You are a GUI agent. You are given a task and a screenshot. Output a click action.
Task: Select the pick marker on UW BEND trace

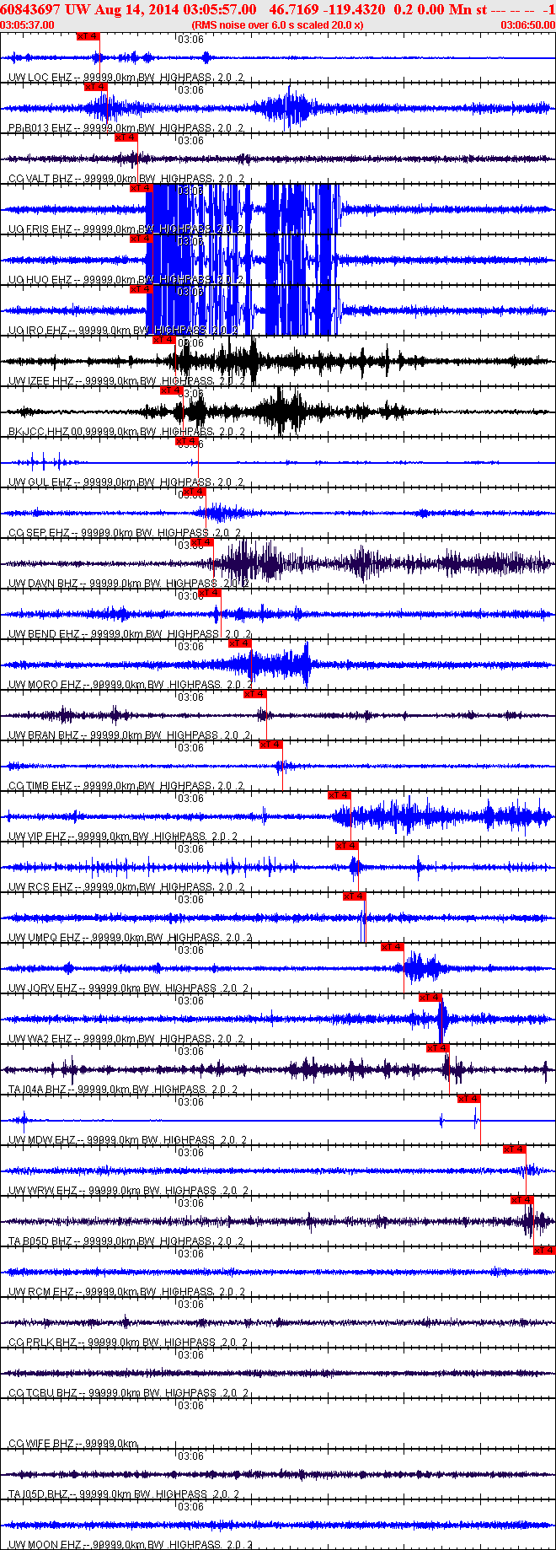pyautogui.click(x=209, y=593)
